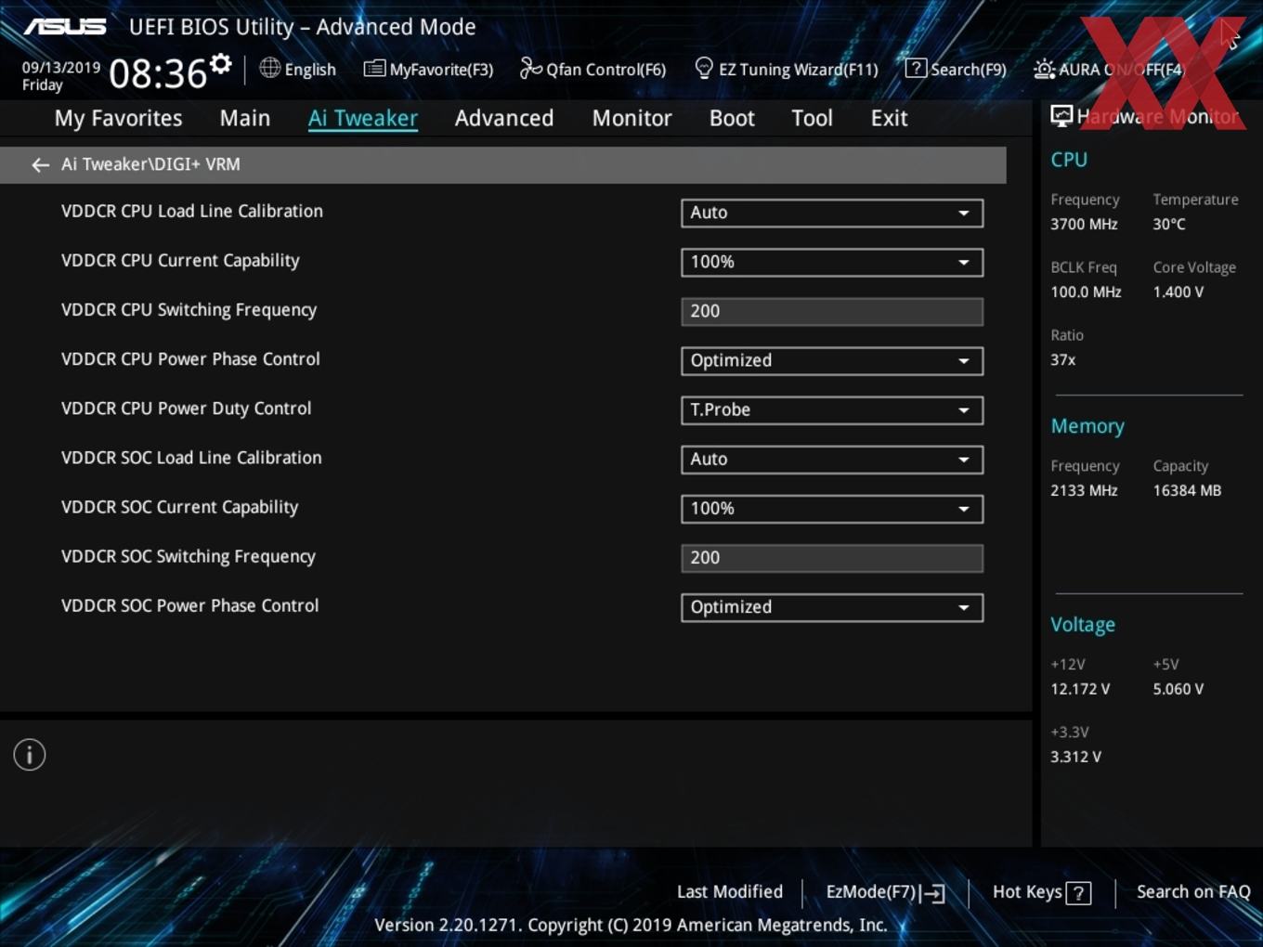1263x947 pixels.
Task: Click the back arrow to Ai Tweaker
Action: point(40,164)
